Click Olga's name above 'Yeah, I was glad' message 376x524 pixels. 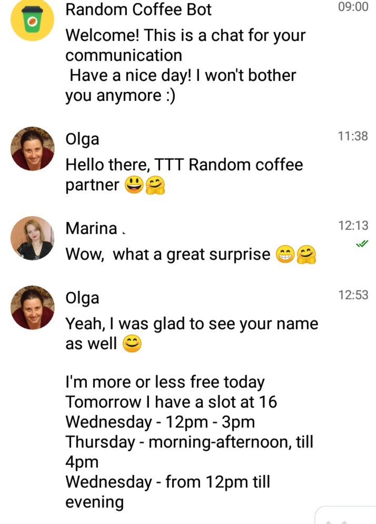82,298
